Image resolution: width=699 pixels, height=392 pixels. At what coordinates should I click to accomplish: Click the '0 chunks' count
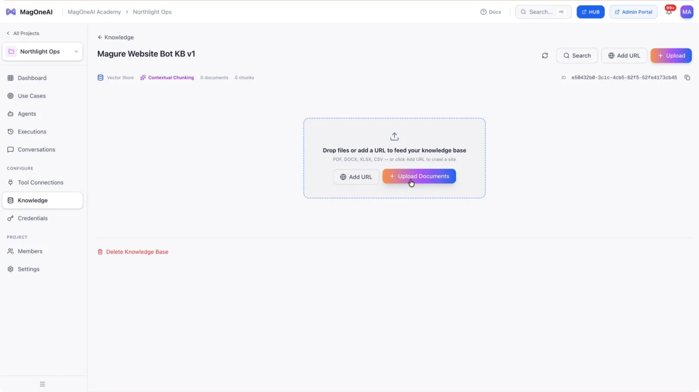(244, 78)
